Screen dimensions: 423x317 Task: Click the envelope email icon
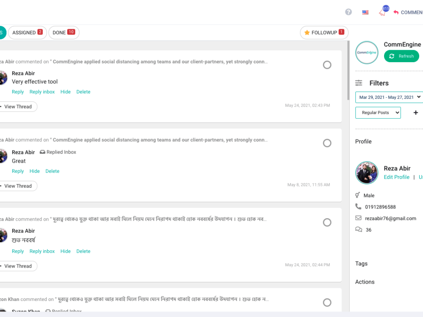pyautogui.click(x=358, y=218)
